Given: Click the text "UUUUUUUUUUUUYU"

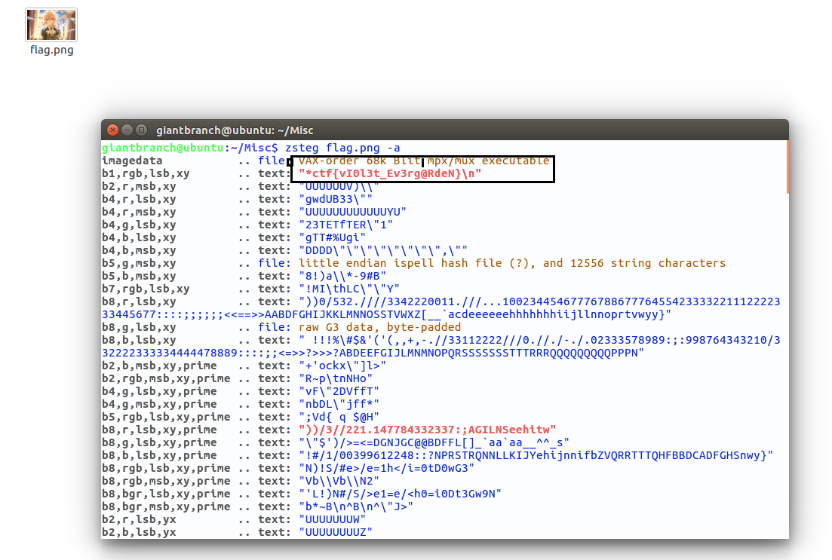Looking at the screenshot, I should coord(353,212).
